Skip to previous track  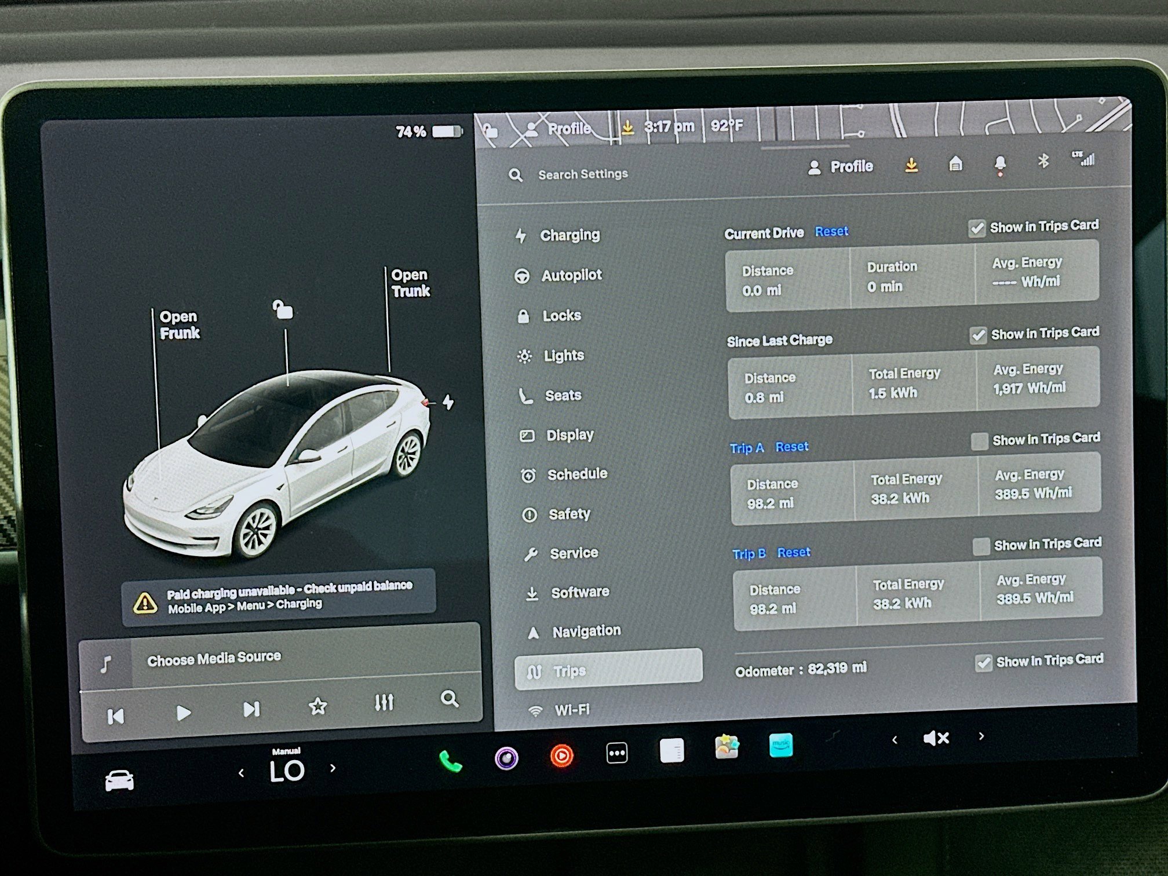click(116, 717)
